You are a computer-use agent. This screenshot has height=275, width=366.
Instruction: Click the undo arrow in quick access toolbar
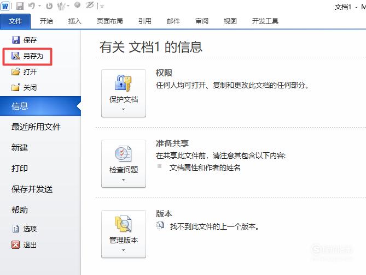point(32,6)
